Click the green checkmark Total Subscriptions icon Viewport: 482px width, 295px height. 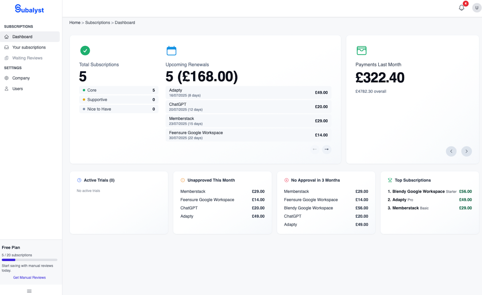(85, 50)
